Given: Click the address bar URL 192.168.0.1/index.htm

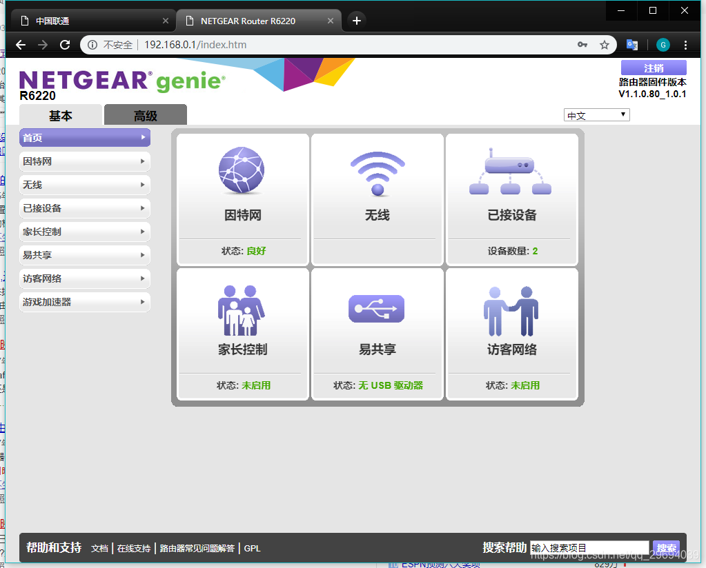Looking at the screenshot, I should (195, 45).
